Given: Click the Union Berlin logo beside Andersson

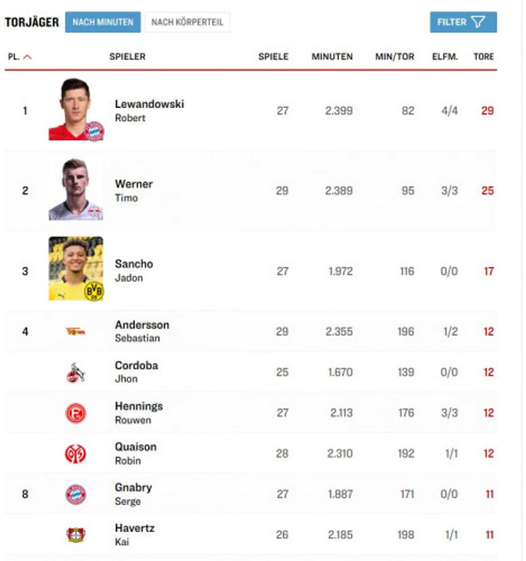Looking at the screenshot, I should [76, 331].
